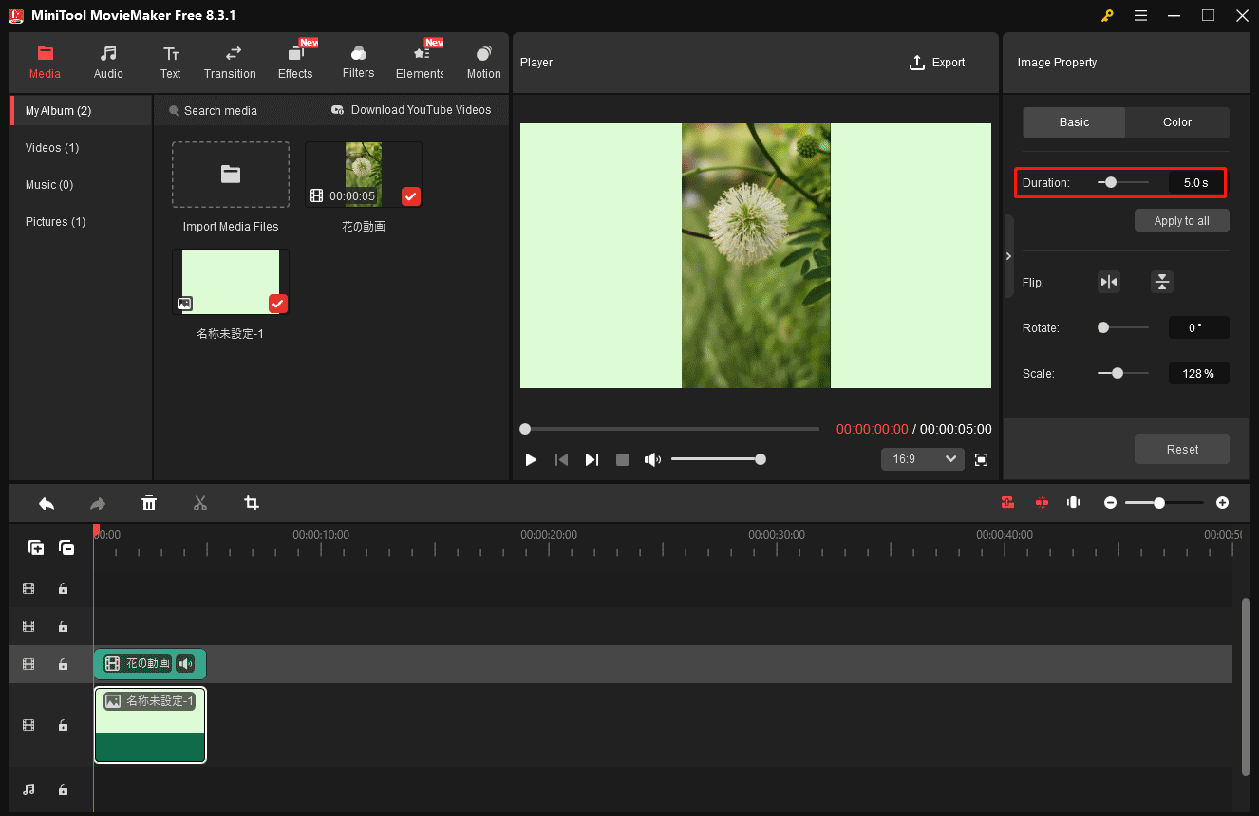Image resolution: width=1259 pixels, height=816 pixels.
Task: Open the hamburger main menu
Action: (x=1140, y=15)
